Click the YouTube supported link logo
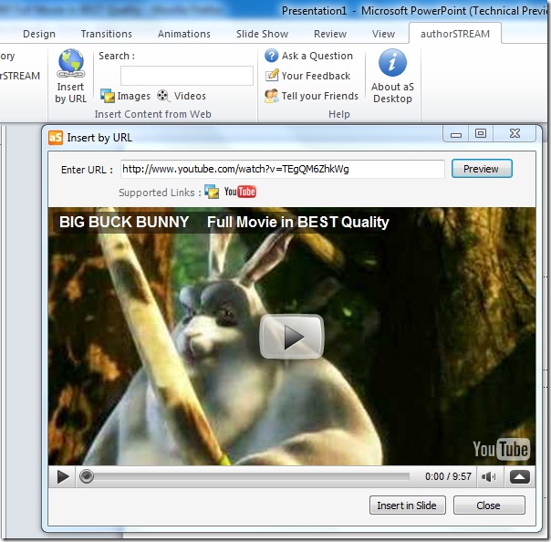Image resolution: width=551 pixels, height=542 pixels. click(240, 192)
